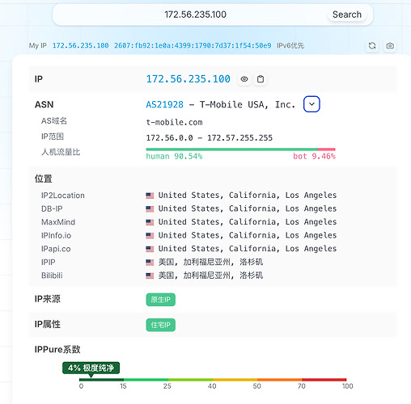The width and height of the screenshot is (411, 404).
Task: Click the DB-IP row location text
Action: coord(248,208)
